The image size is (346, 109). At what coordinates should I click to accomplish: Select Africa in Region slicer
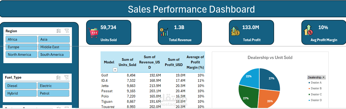coord(21,39)
